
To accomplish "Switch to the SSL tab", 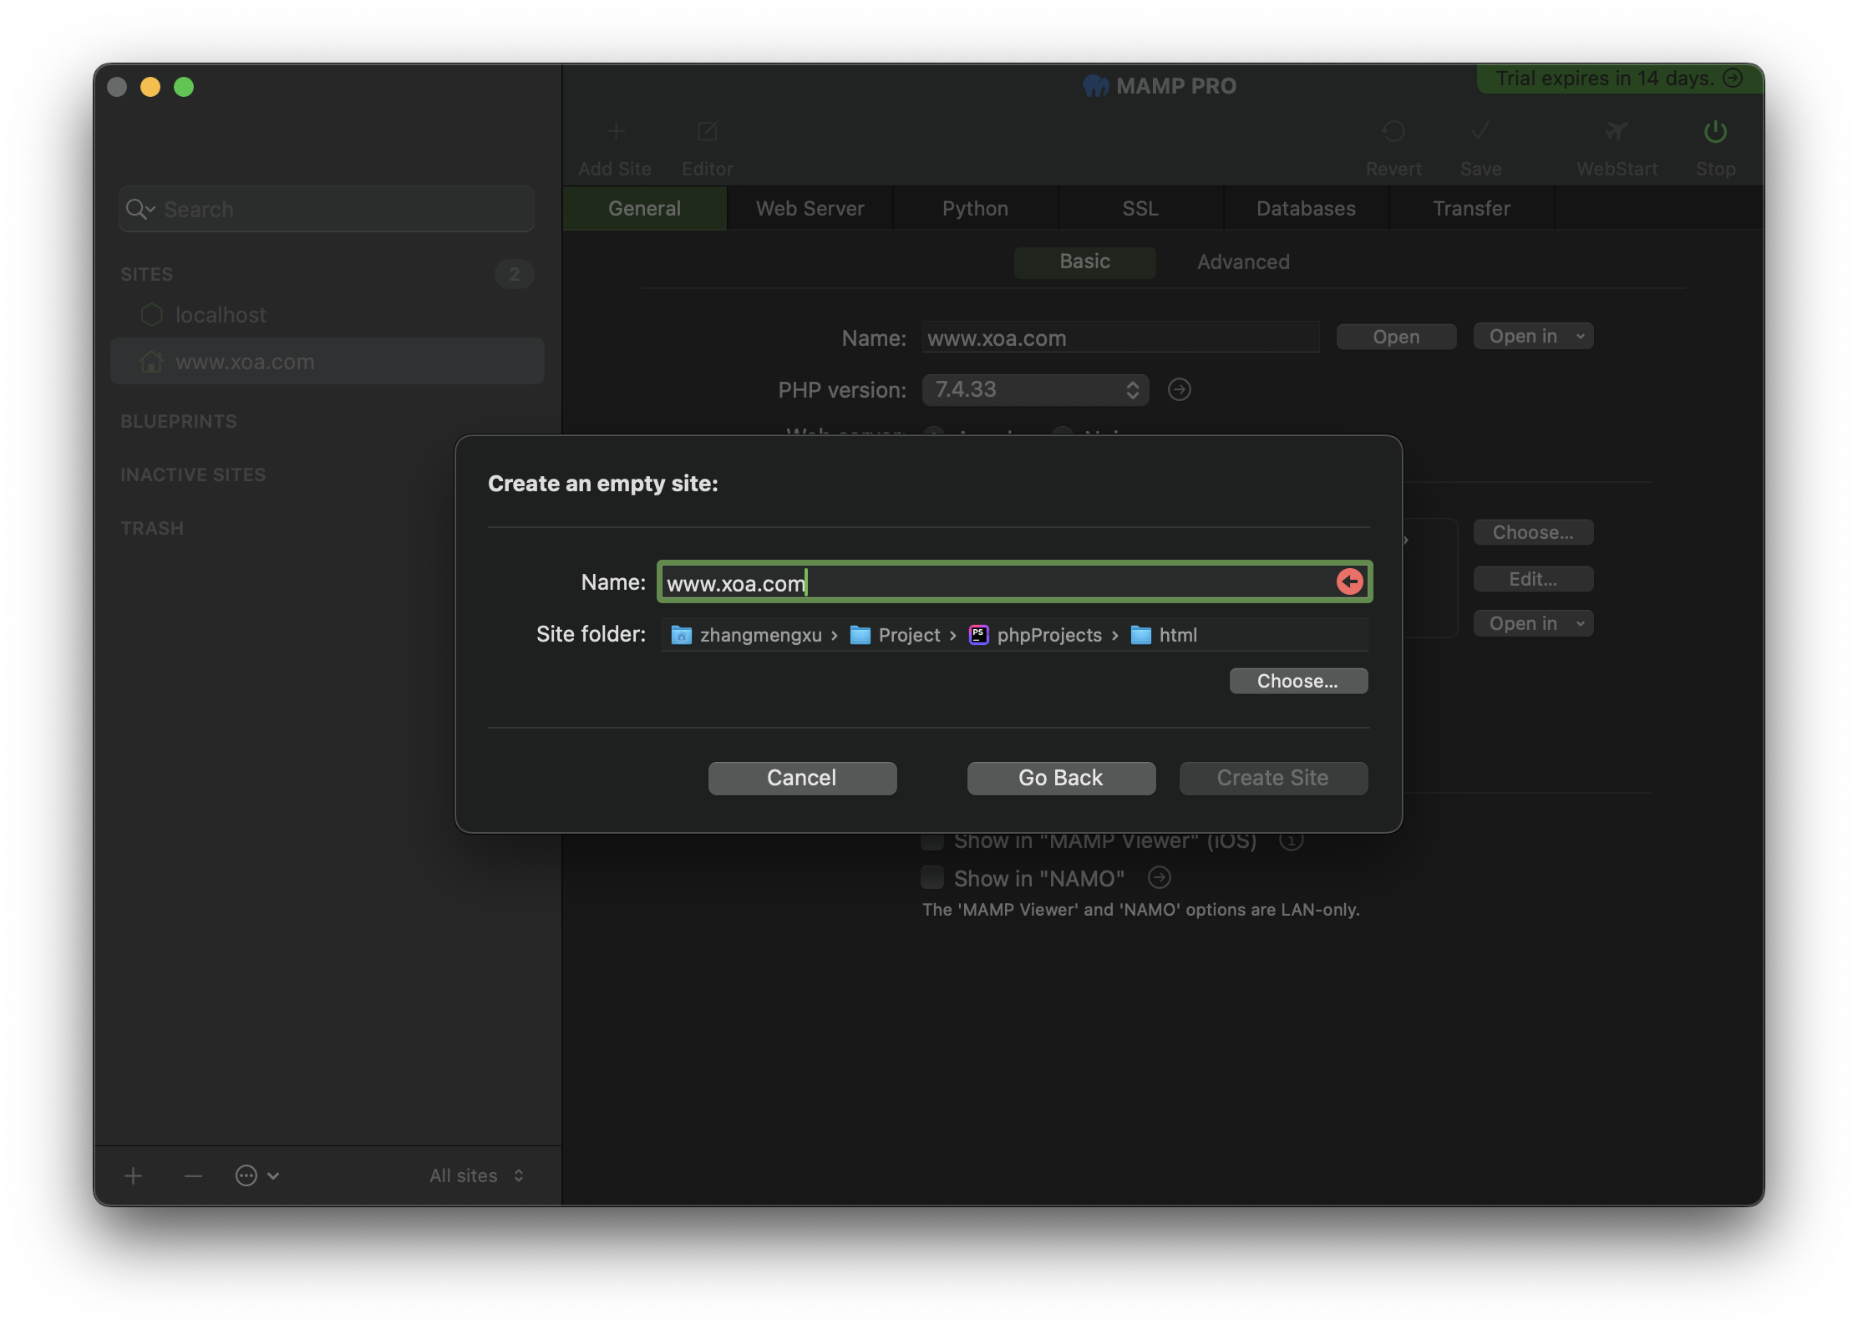I will [1140, 208].
